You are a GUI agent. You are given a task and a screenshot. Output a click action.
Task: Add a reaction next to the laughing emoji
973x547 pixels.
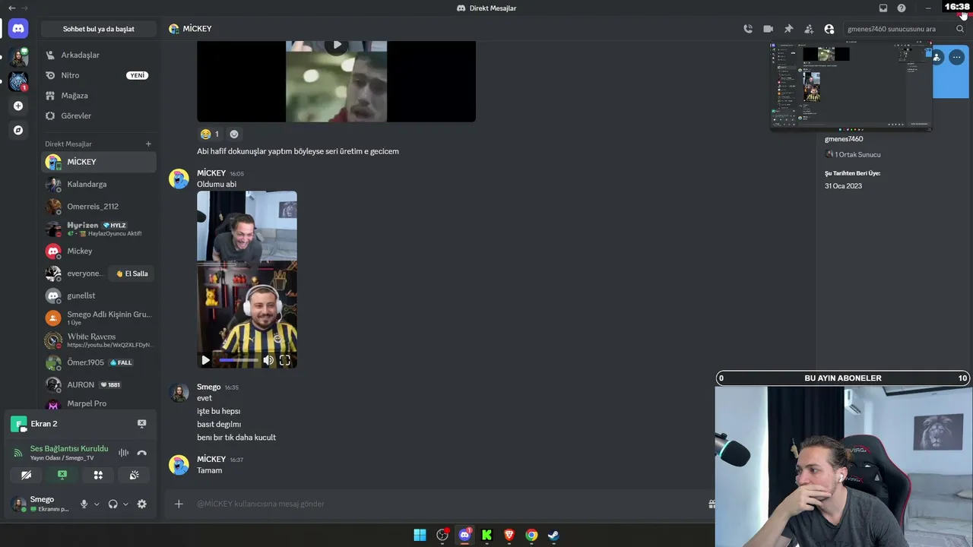[x=234, y=134]
